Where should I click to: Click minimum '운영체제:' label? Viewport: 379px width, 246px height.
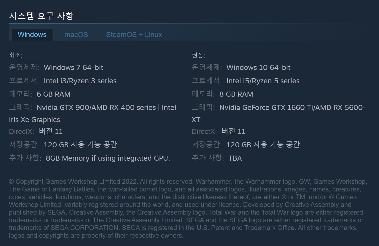[x=24, y=68]
